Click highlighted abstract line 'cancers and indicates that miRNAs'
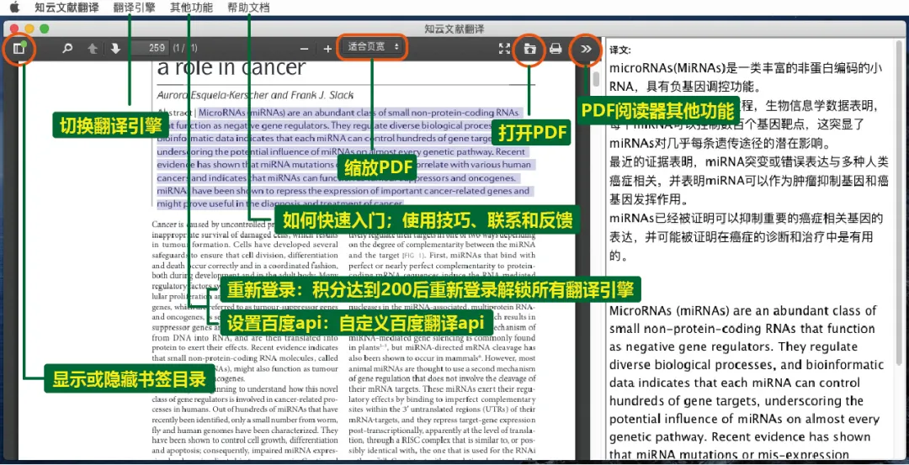 (x=336, y=178)
